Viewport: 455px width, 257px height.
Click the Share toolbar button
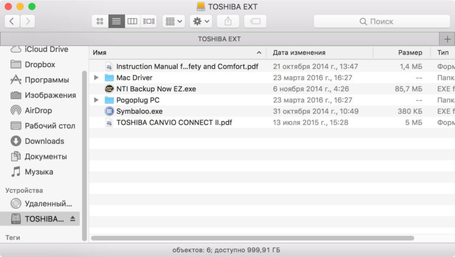click(x=228, y=21)
